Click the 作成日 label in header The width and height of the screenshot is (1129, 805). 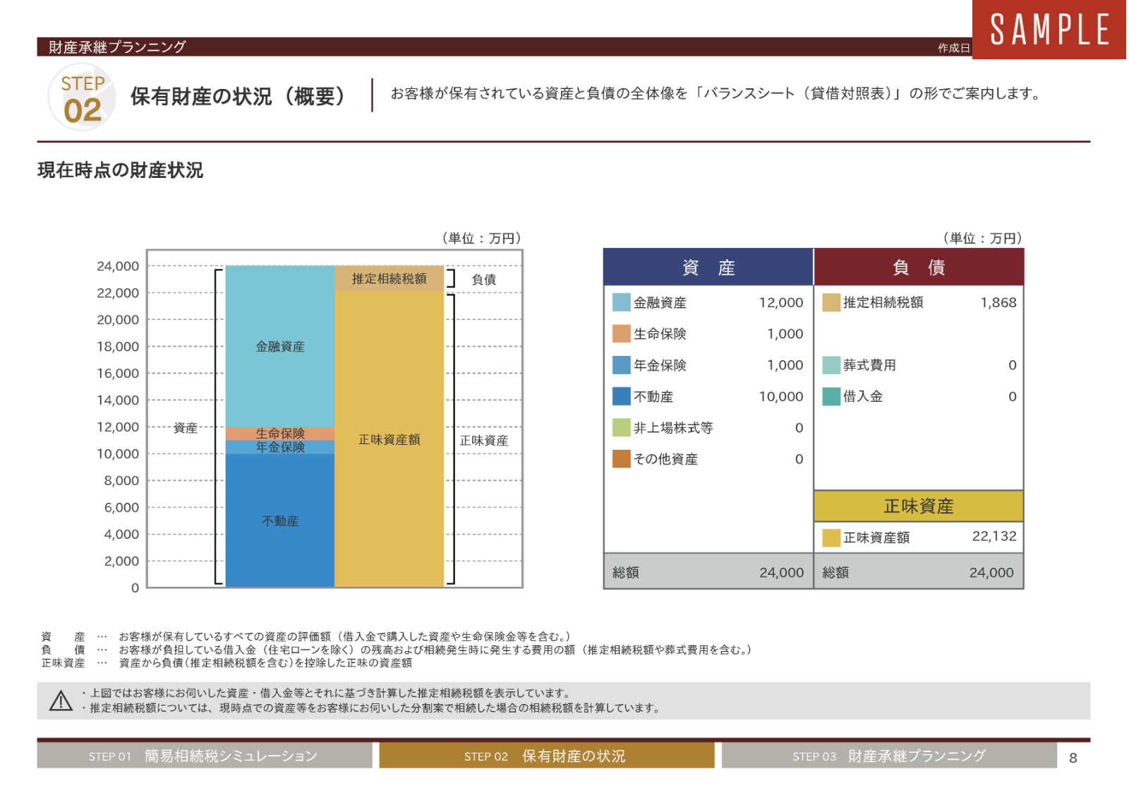954,48
